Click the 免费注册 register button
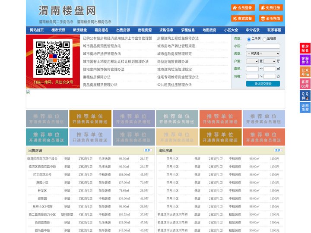The height and width of the screenshot is (233, 311). point(271,8)
